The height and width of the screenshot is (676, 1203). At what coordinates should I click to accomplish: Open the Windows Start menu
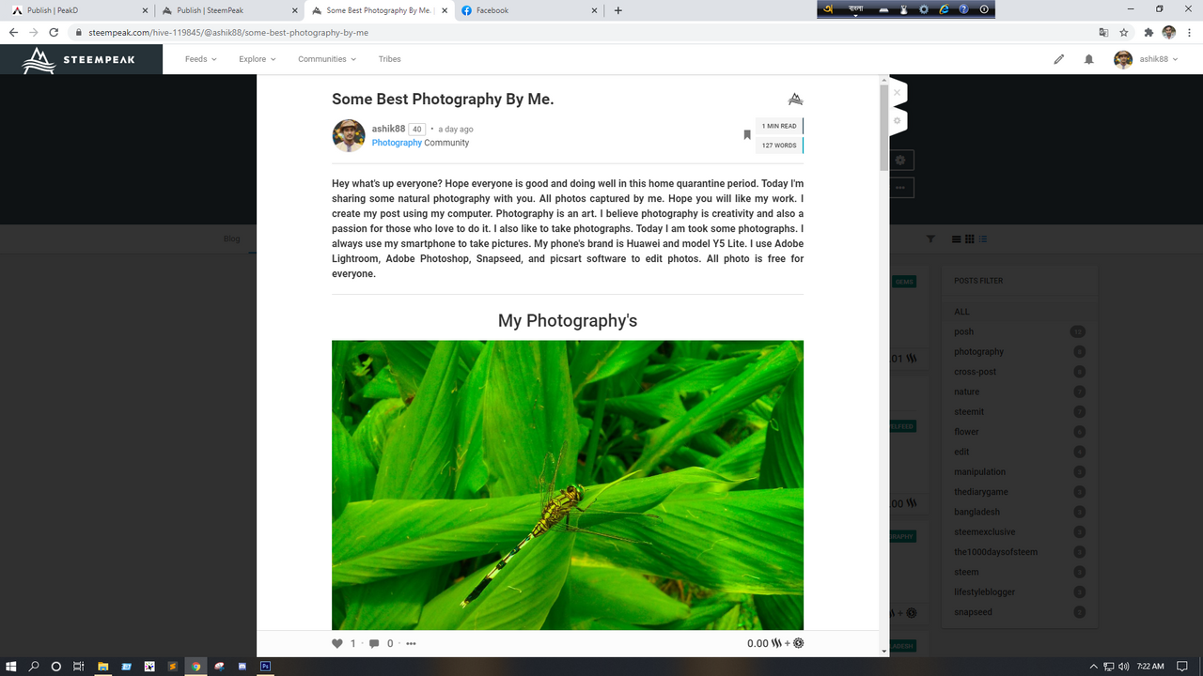(10, 666)
